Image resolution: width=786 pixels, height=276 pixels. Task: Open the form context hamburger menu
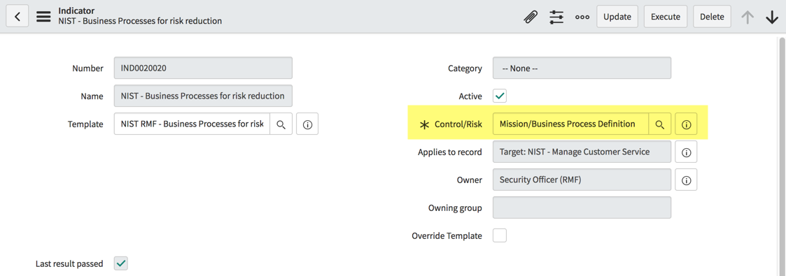[x=43, y=17]
